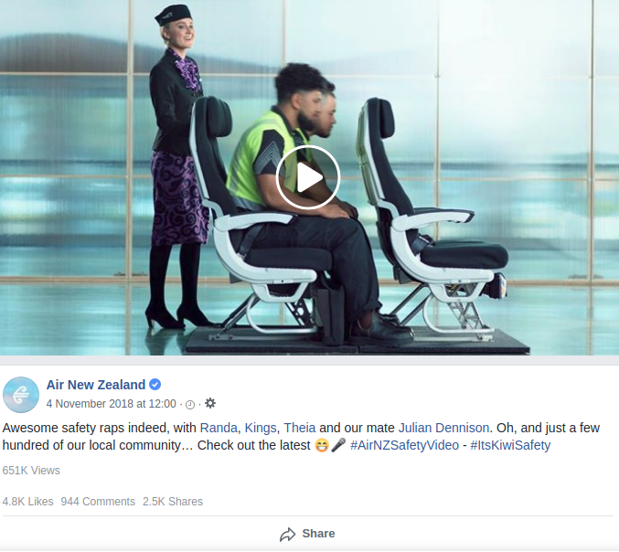The width and height of the screenshot is (619, 552).
Task: Click the 651K Views count
Action: tap(31, 471)
